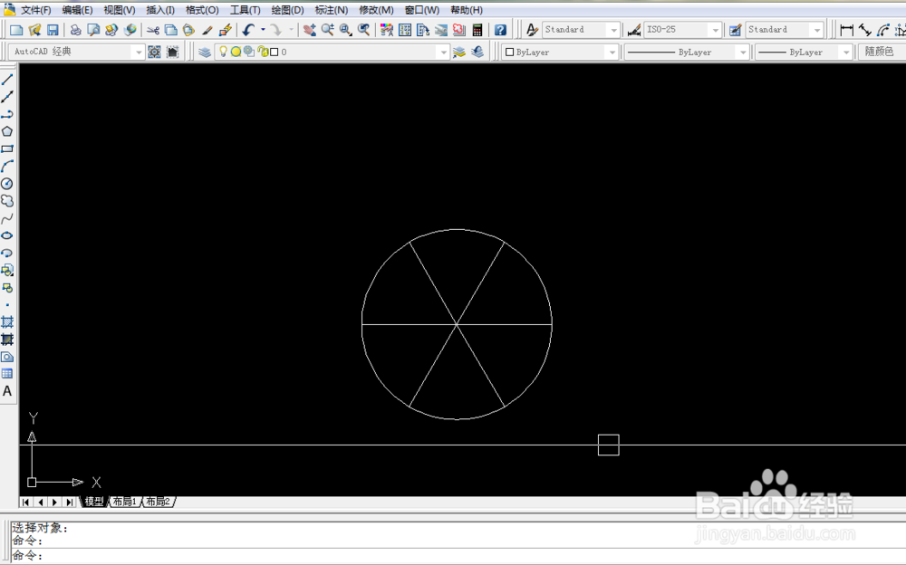Select the Construction Line tool
This screenshot has height=565, width=906.
(7, 97)
